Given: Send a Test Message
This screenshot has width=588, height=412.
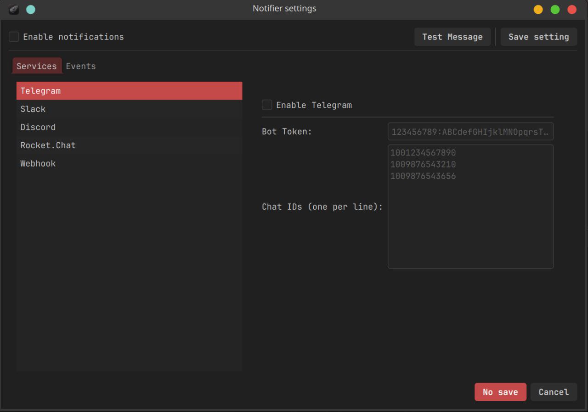Looking at the screenshot, I should (x=452, y=37).
